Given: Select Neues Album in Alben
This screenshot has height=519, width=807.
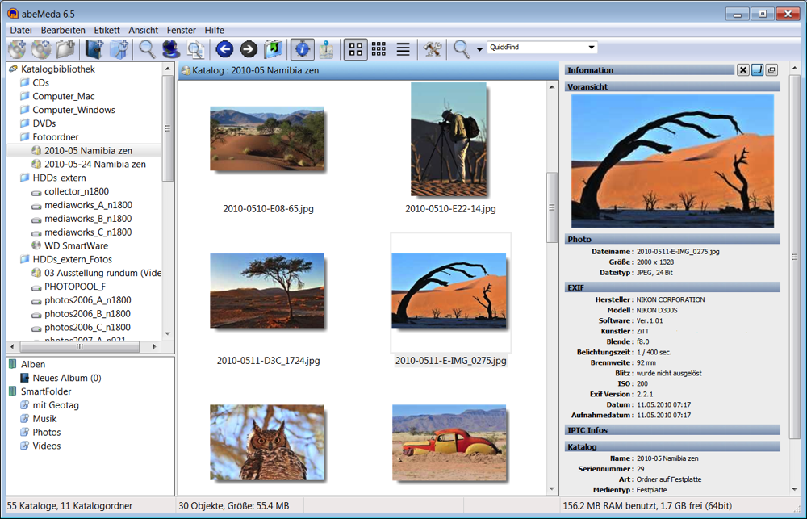Looking at the screenshot, I should [66, 378].
